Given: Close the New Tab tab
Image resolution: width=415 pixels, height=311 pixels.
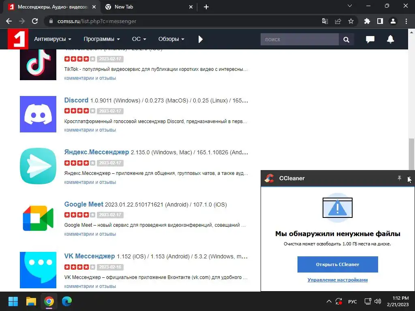Looking at the screenshot, I should [191, 7].
